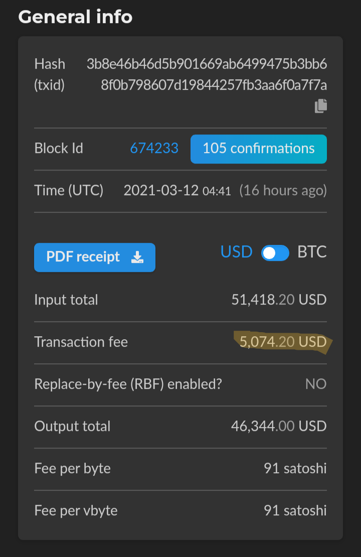Screen dimensions: 361x557
Task: Copy the transaction hash with clipboard icon
Action: tap(320, 106)
